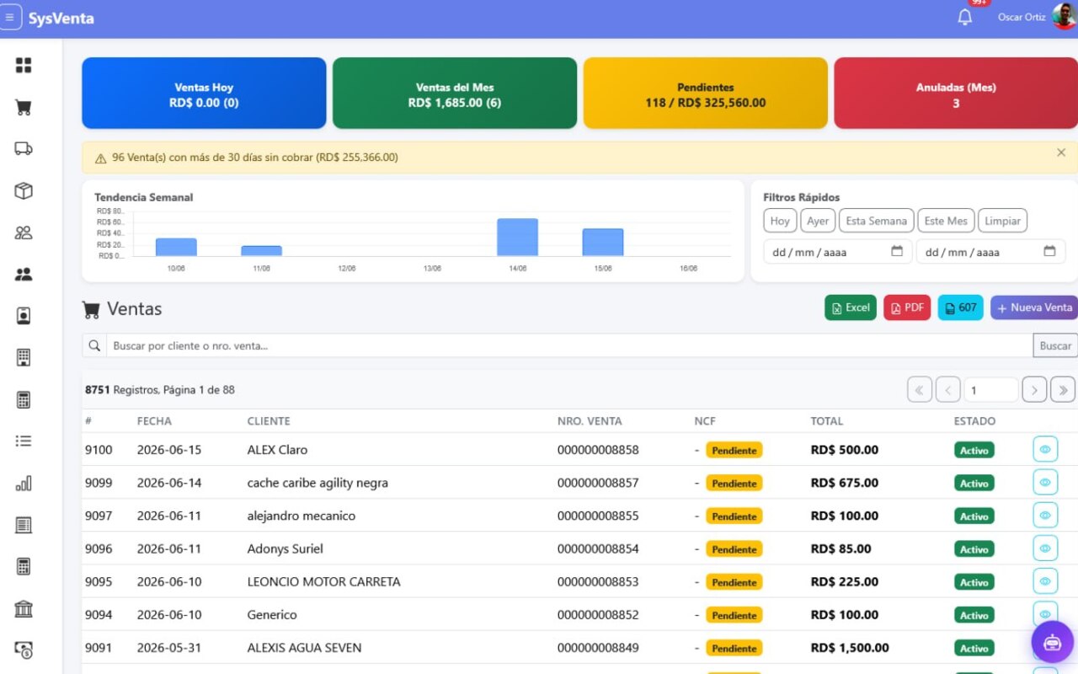1078x674 pixels.
Task: Open the bar chart reports sidebar icon
Action: (x=24, y=483)
